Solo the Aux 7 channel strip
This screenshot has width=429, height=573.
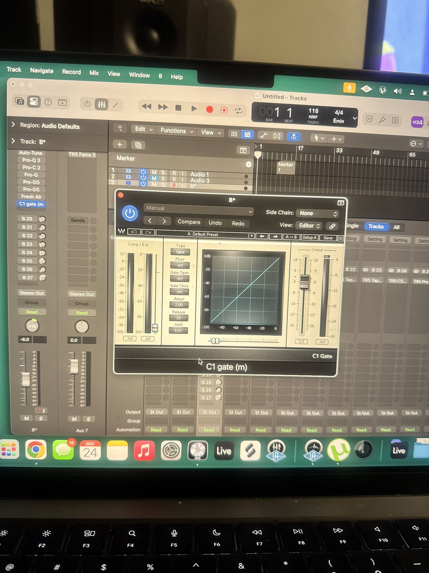[x=88, y=419]
